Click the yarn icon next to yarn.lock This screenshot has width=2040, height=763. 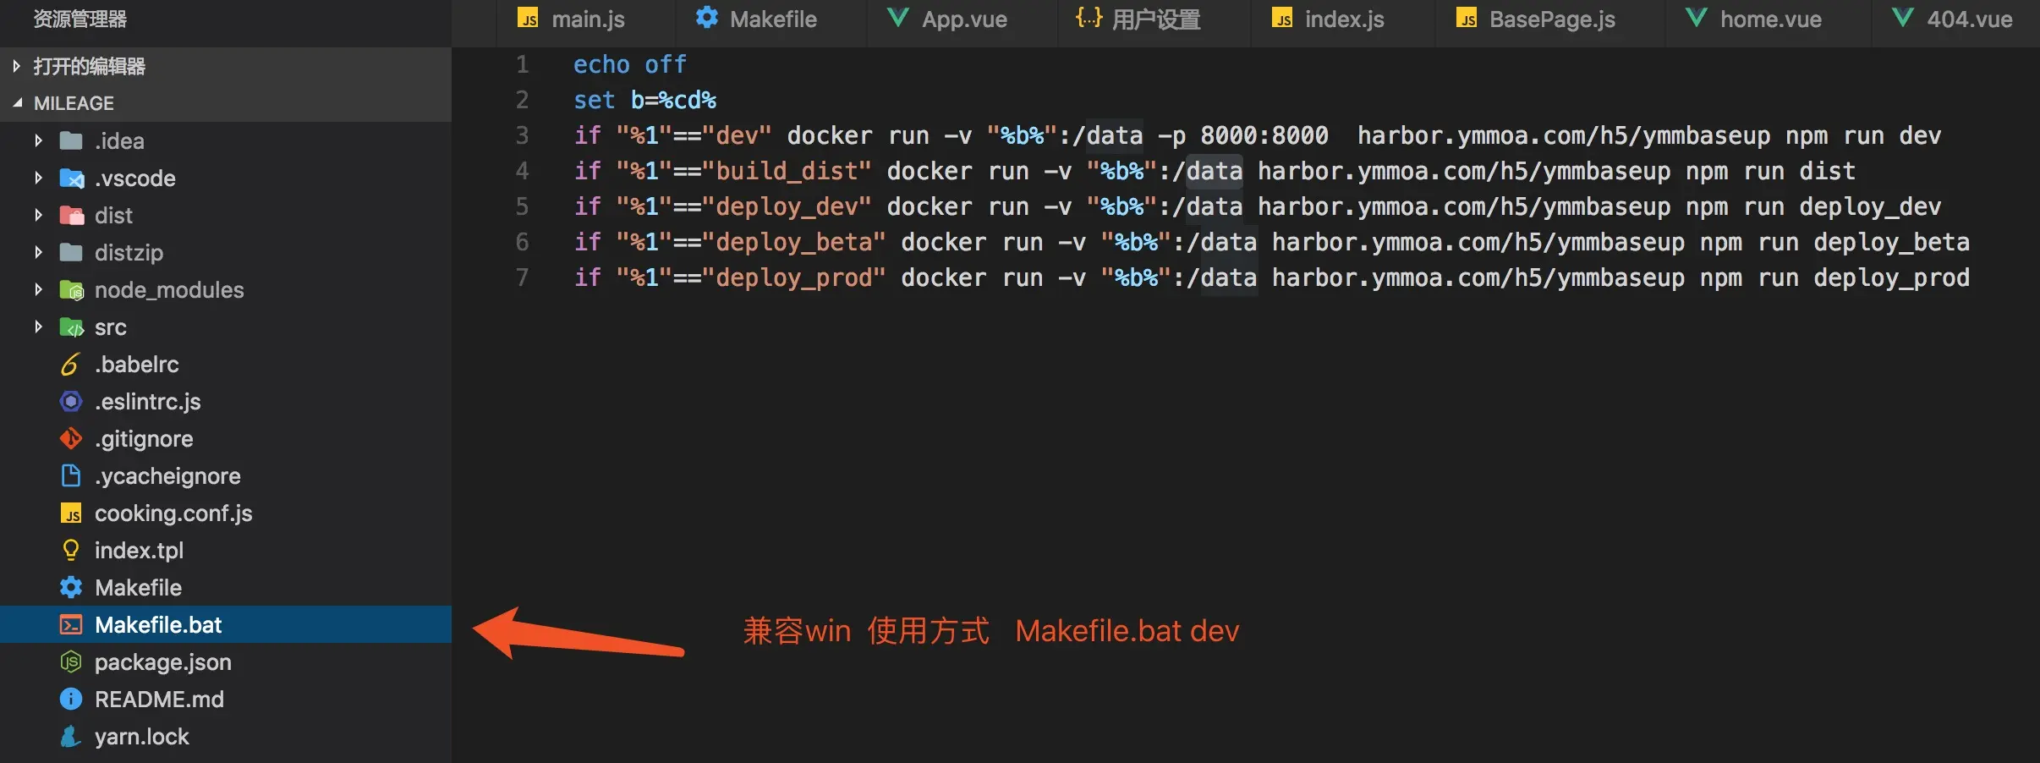pyautogui.click(x=71, y=737)
